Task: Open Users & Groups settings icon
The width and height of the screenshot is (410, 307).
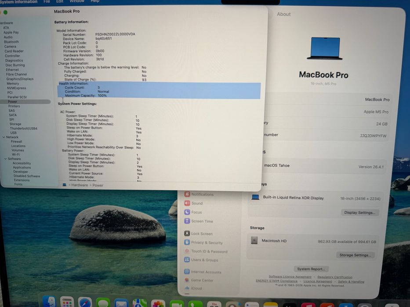Action: pyautogui.click(x=187, y=260)
